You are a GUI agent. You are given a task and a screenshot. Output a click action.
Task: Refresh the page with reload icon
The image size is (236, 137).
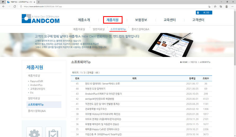[15, 6]
